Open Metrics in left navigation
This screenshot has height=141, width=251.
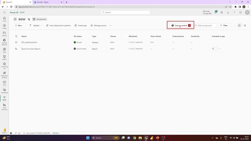(4, 58)
